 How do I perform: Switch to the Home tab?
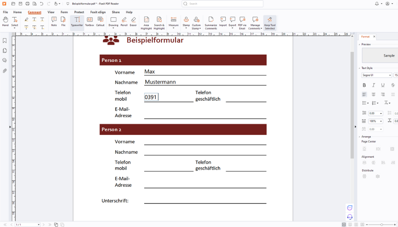(17, 12)
